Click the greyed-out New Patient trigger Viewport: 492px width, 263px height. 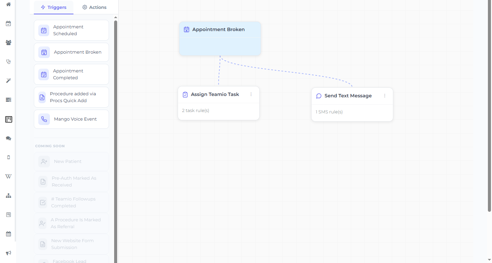tap(71, 162)
